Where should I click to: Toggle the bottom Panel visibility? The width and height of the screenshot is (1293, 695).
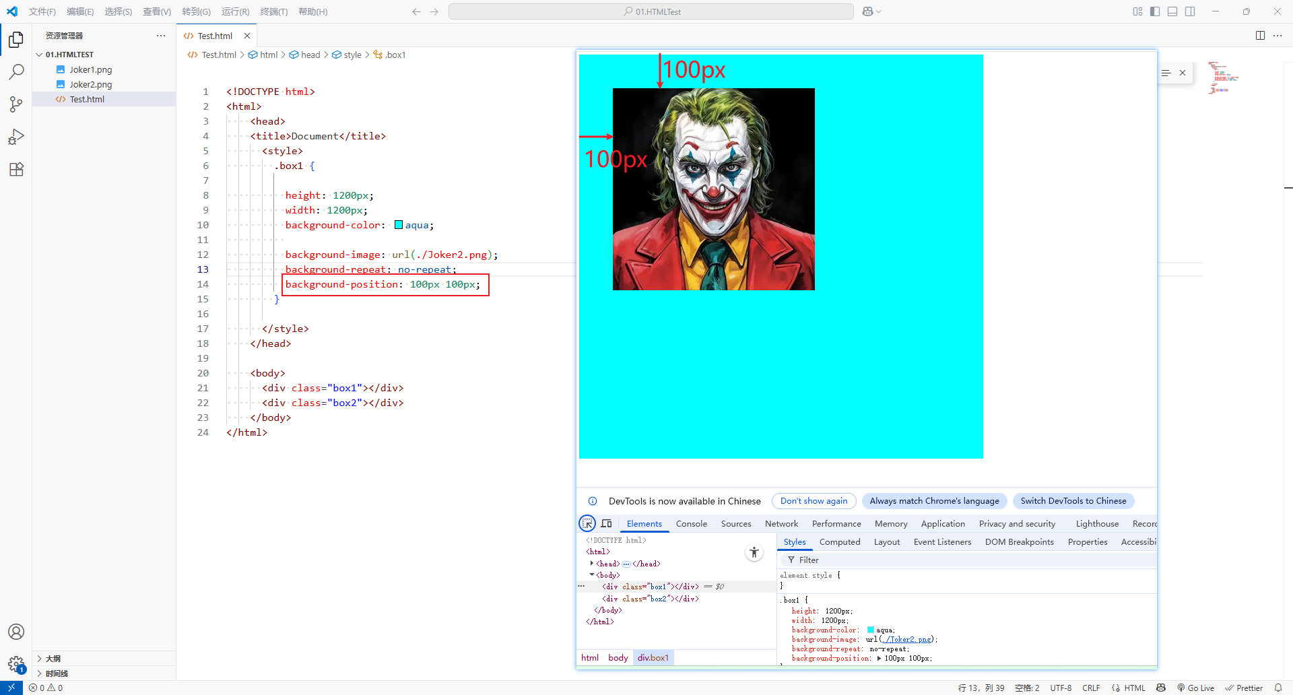point(1172,11)
